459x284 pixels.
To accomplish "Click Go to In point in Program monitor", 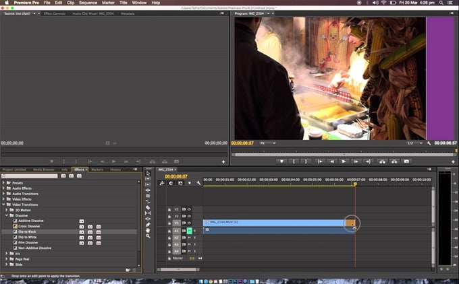I will 320,162.
